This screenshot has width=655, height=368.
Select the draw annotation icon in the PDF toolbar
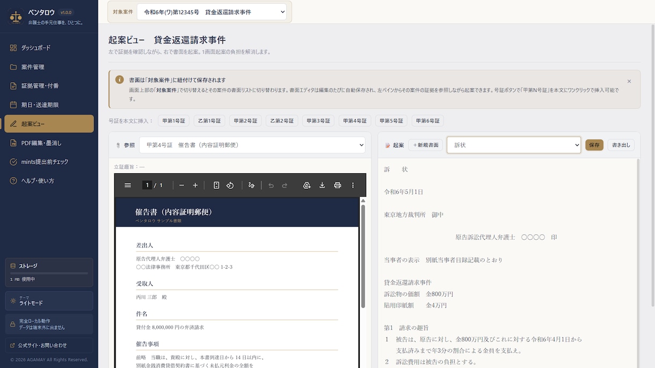[251, 185]
